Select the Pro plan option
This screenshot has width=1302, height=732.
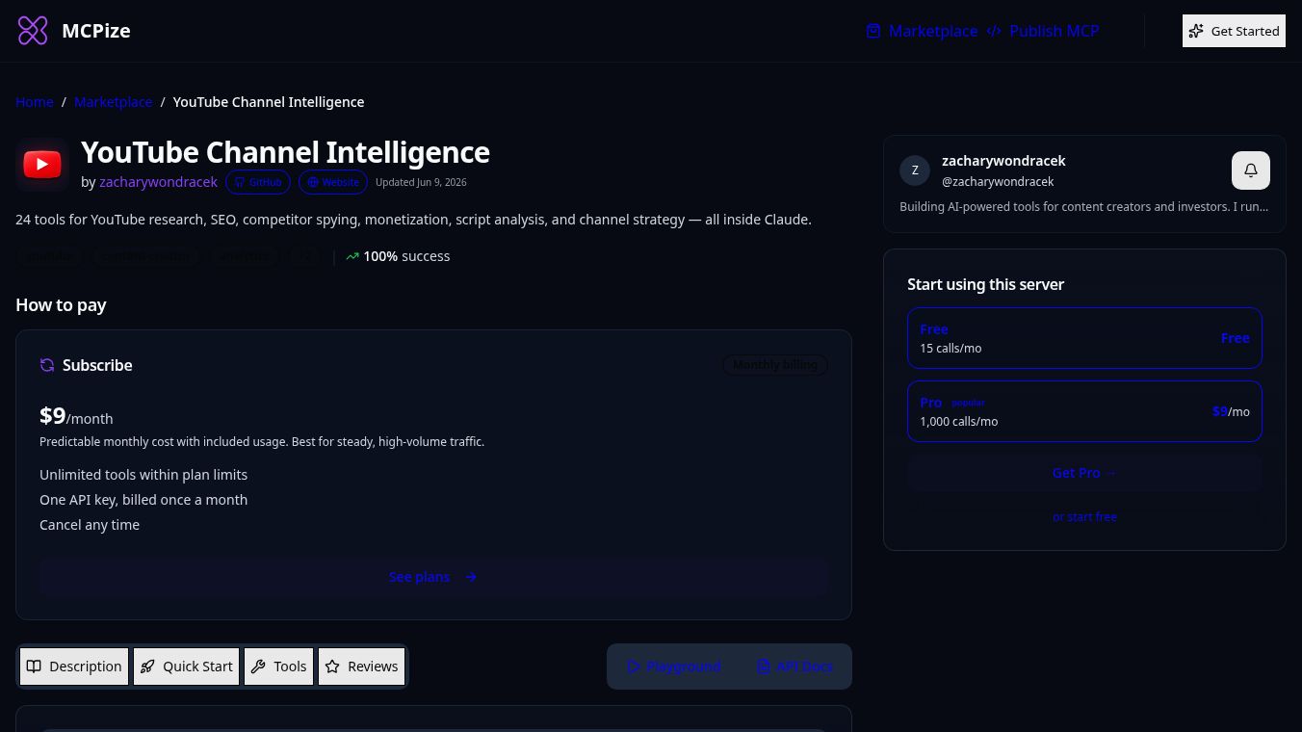[1084, 411]
